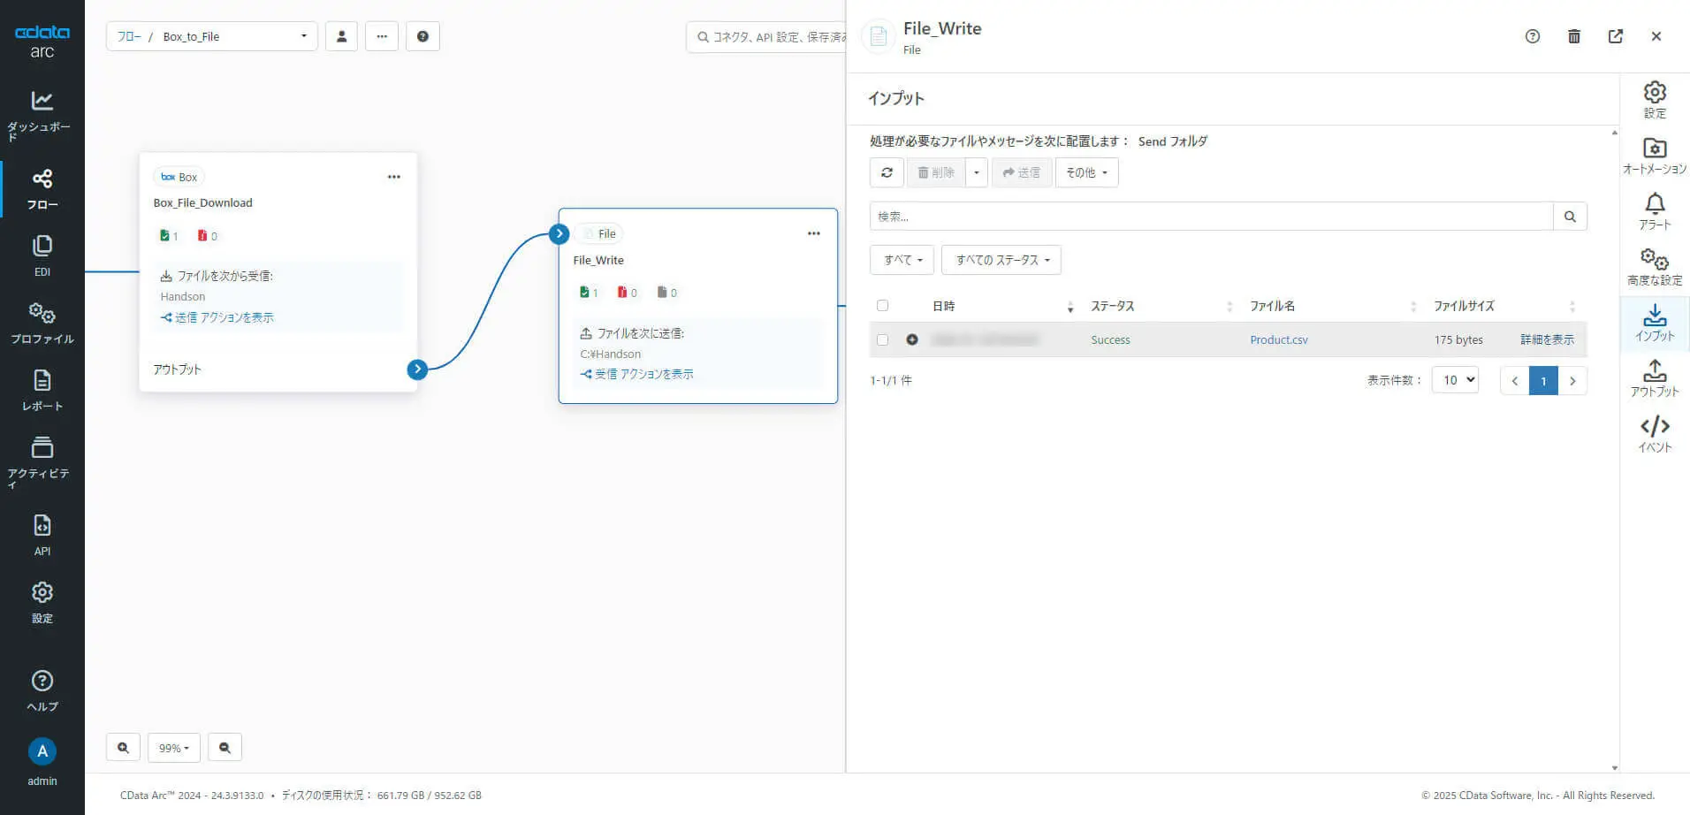
Task: Change the items-per-page count dropdown
Action: (x=1456, y=380)
